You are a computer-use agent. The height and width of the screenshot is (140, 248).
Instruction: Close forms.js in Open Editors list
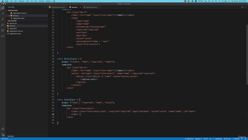(9, 16)
